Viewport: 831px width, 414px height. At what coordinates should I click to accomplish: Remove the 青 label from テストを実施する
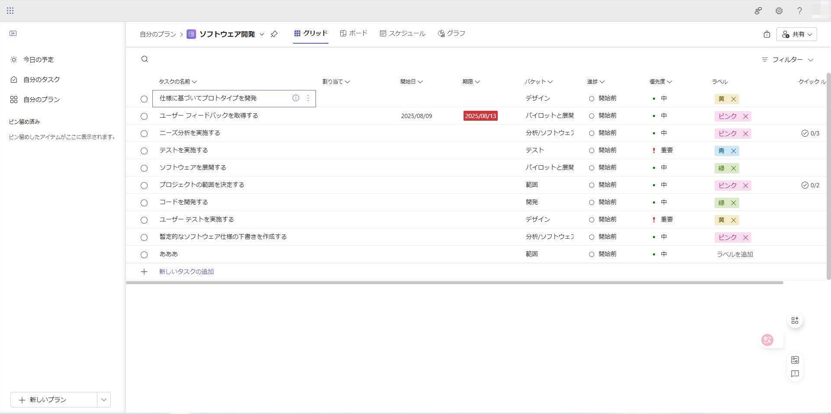(734, 151)
